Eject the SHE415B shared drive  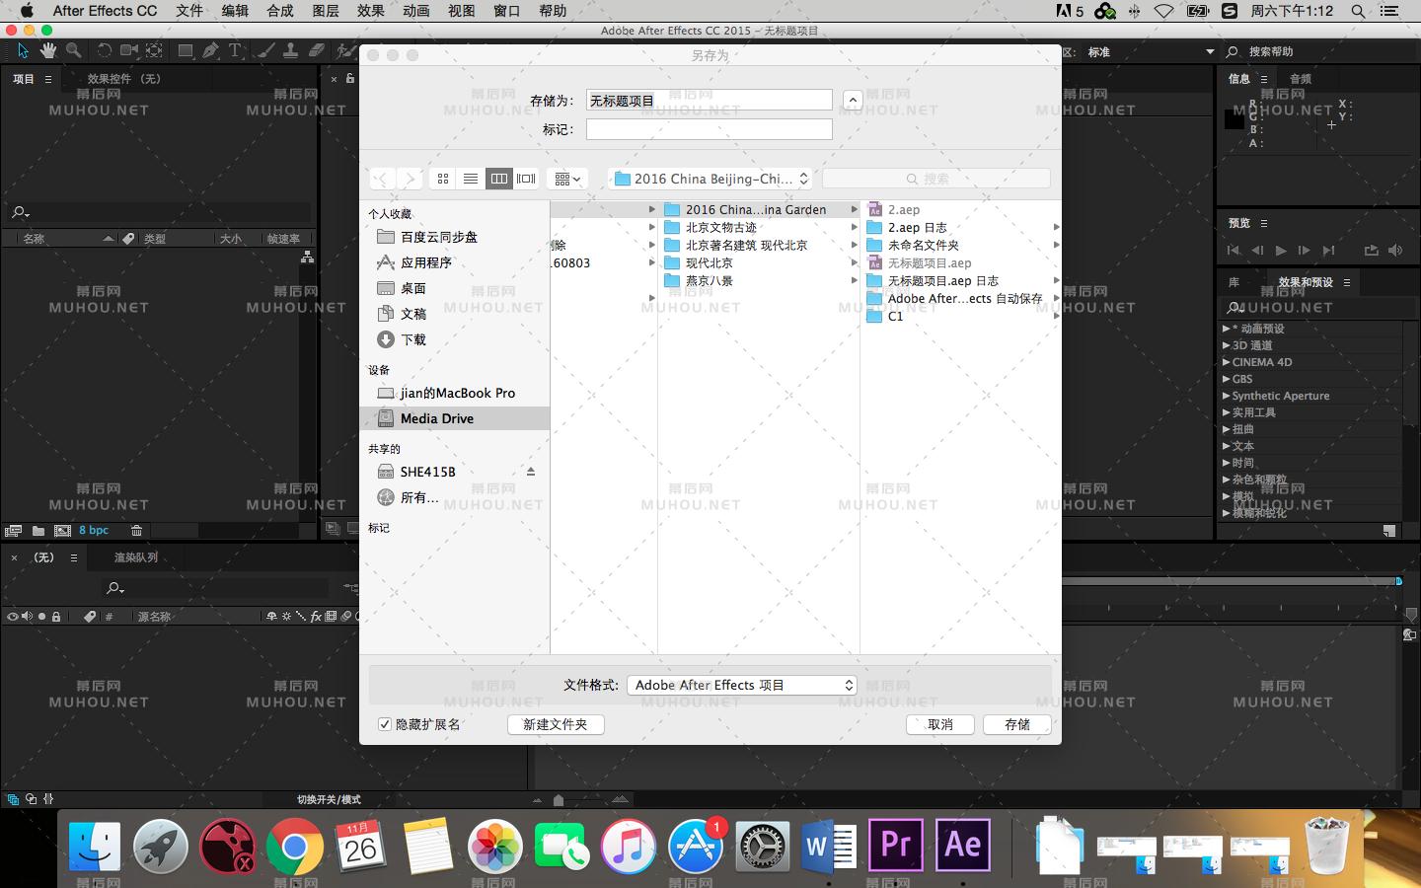pos(531,472)
